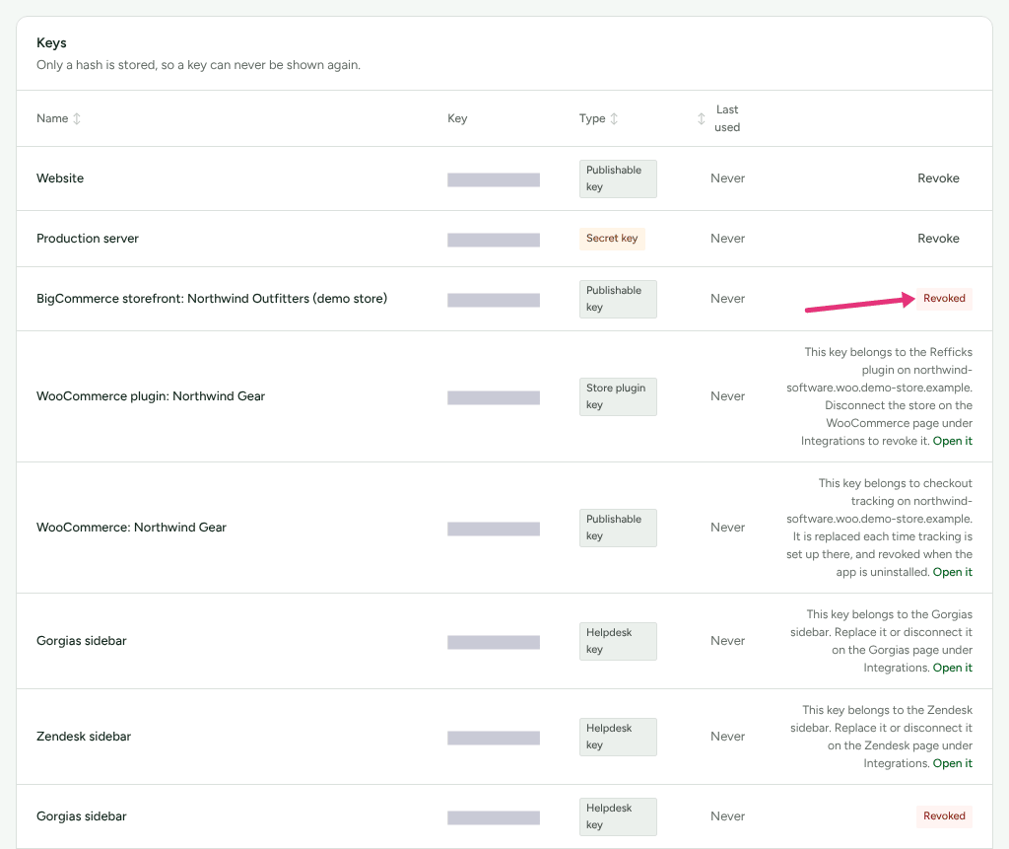Screen dimensions: 1009x849
Task: Open it link for WooCommerce plugin key
Action: pos(953,441)
